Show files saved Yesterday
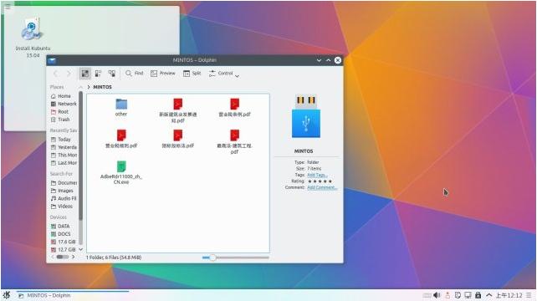Screen dimensions: 537x301 point(64,147)
